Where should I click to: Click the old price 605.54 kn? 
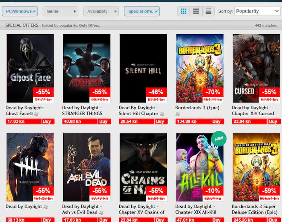coord(270,198)
